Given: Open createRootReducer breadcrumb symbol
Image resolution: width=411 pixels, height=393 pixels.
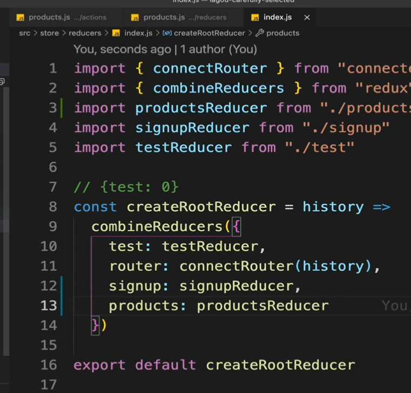Looking at the screenshot, I should pyautogui.click(x=209, y=33).
